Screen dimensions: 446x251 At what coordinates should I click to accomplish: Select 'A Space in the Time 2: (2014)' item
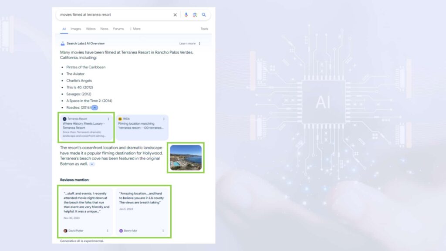(x=89, y=101)
